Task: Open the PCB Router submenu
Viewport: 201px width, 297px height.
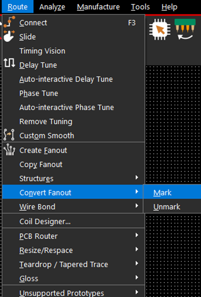Action: point(73,236)
